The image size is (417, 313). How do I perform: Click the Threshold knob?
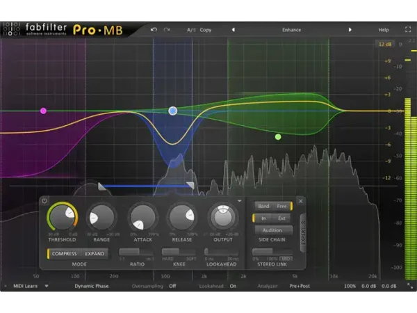(63, 216)
